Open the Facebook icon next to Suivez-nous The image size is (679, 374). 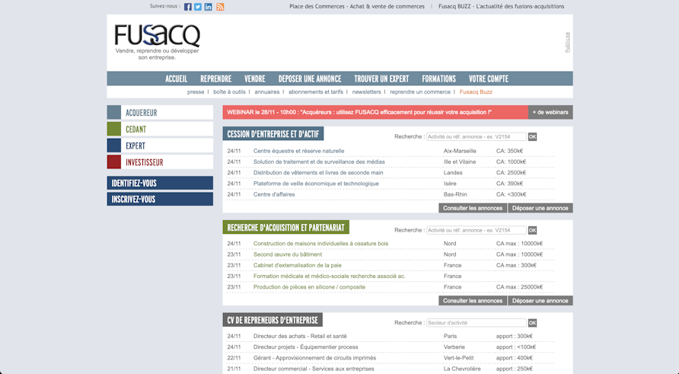click(x=187, y=7)
